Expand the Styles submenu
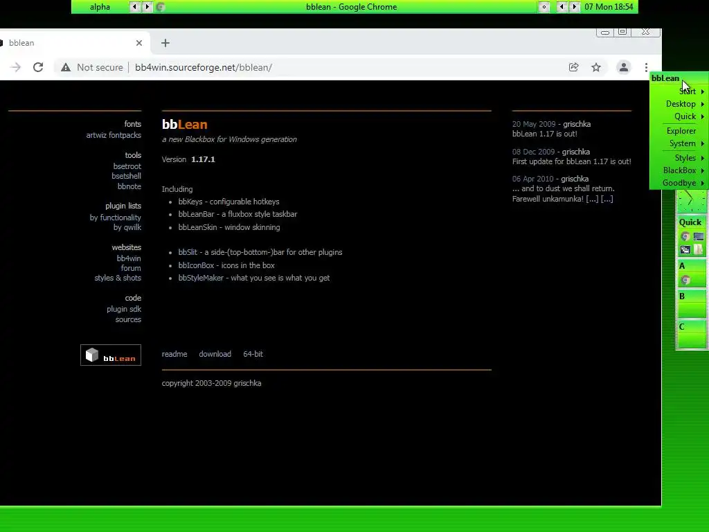This screenshot has height=532, width=709. coord(679,158)
